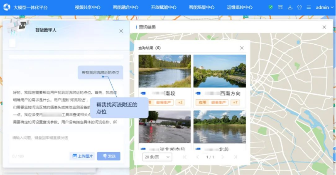Open the flooded bridge road thumbnail

click(x=165, y=127)
